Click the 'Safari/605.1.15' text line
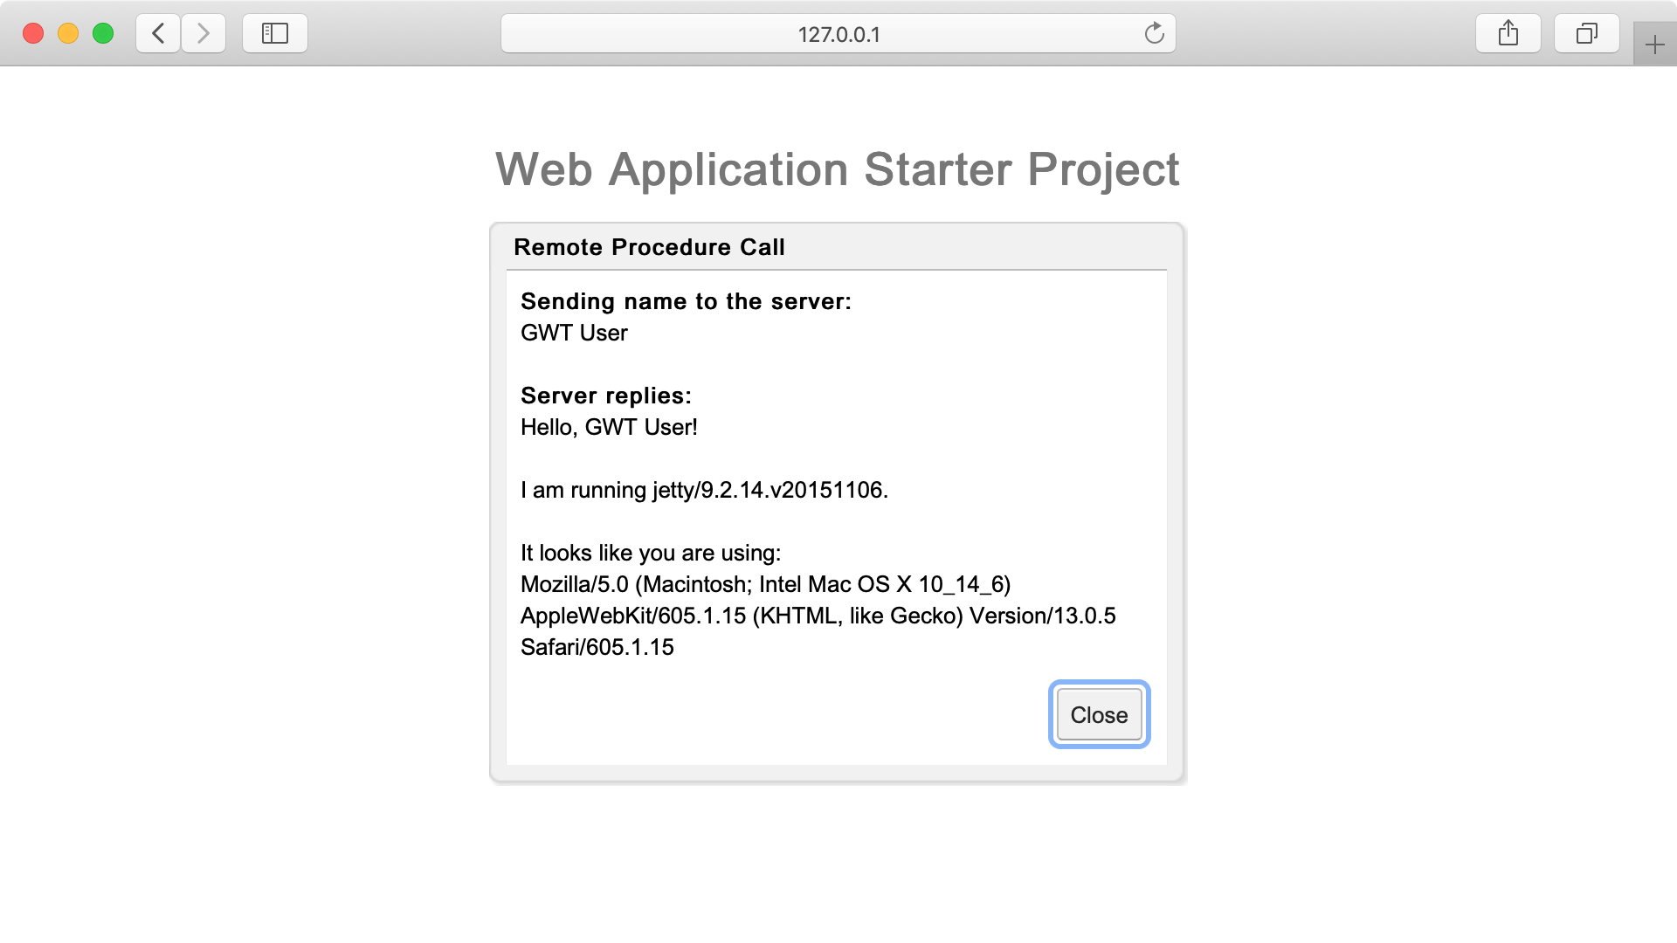This screenshot has width=1677, height=943. tap(597, 647)
